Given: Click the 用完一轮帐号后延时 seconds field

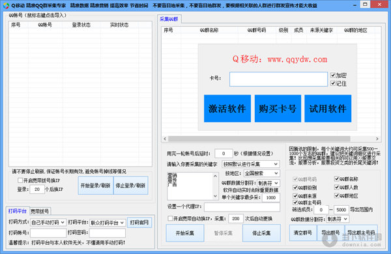Looking at the screenshot, I should click(x=224, y=153).
